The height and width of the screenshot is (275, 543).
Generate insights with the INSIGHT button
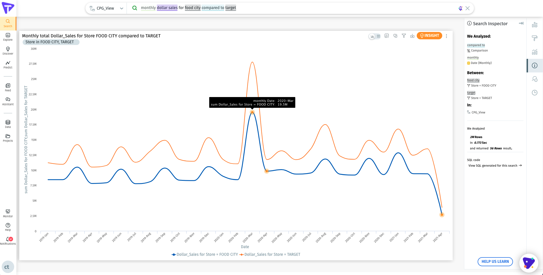click(x=429, y=36)
